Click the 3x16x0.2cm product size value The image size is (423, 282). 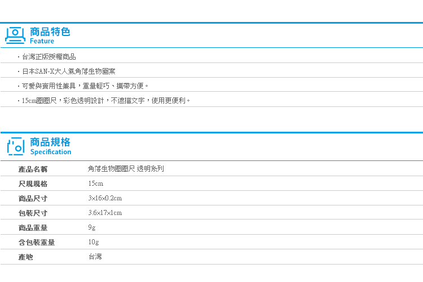(x=105, y=198)
